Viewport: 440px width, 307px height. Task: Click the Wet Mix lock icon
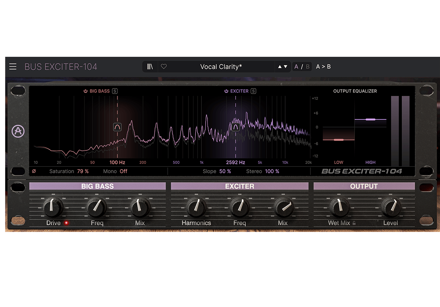(354, 223)
